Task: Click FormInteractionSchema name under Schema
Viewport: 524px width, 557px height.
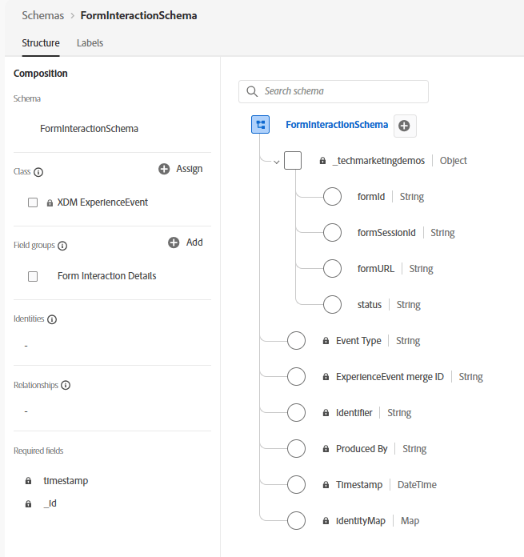Action: pyautogui.click(x=89, y=129)
